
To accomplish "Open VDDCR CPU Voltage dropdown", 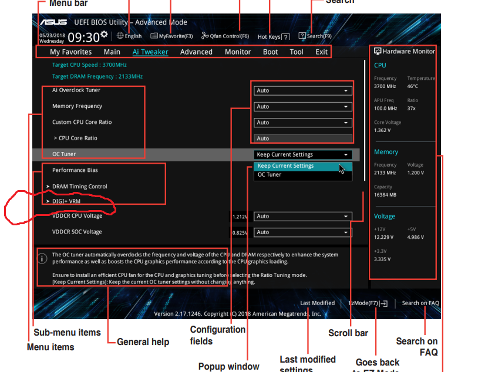I will [303, 217].
